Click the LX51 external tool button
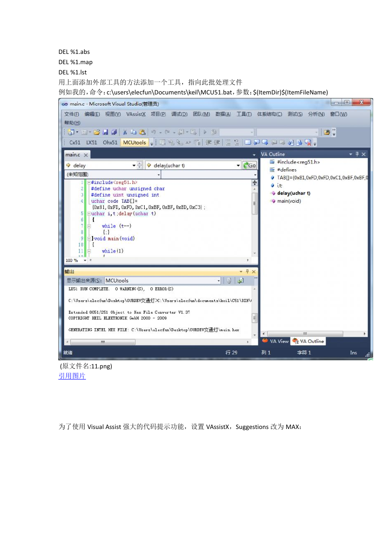 pos(92,143)
